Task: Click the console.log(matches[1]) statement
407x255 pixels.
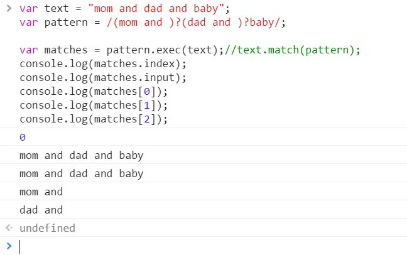Action: click(x=94, y=106)
